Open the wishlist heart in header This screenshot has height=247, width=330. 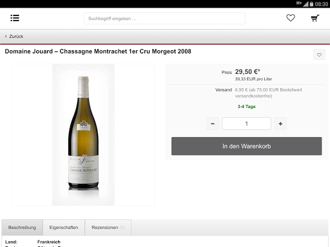pyautogui.click(x=291, y=18)
